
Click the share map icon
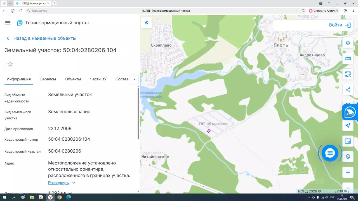(348, 90)
